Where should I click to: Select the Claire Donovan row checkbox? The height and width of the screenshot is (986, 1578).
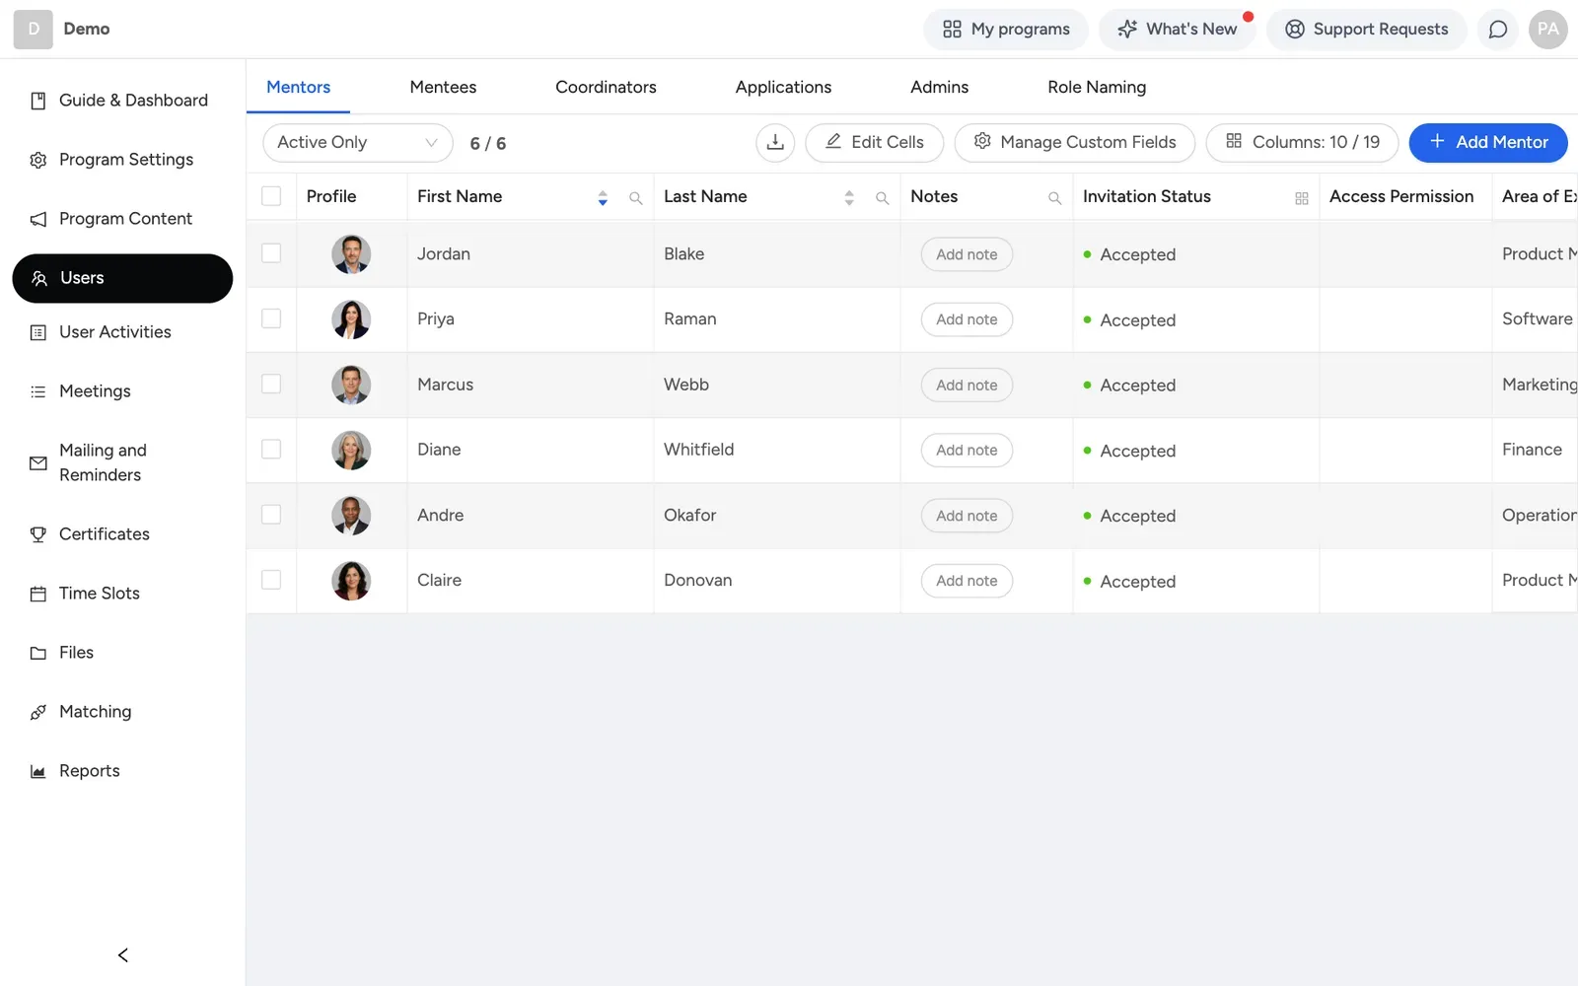(x=271, y=580)
